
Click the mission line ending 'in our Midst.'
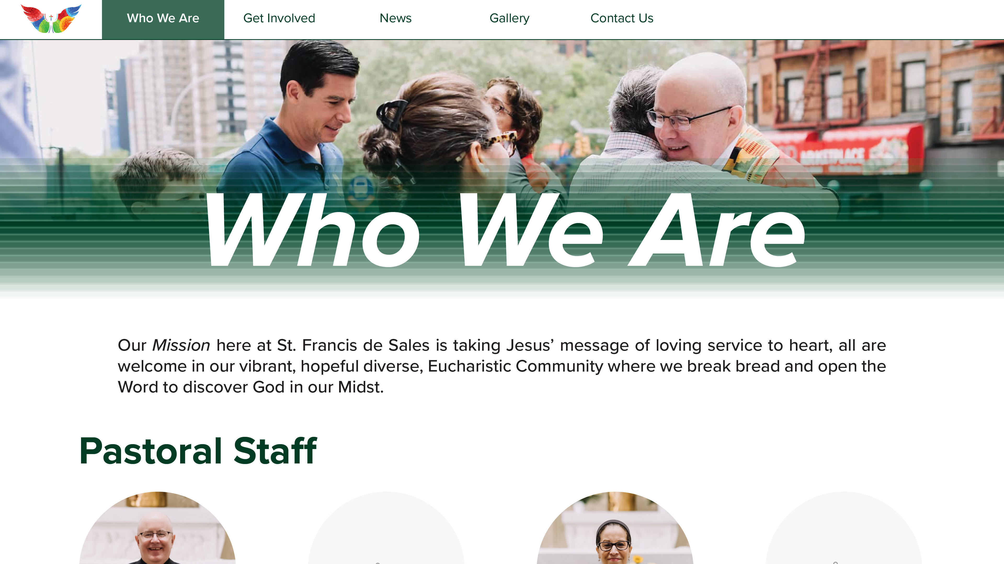tap(251, 387)
